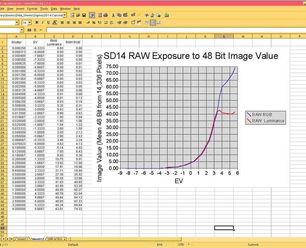Toggle Bold formatting

coord(36,22)
